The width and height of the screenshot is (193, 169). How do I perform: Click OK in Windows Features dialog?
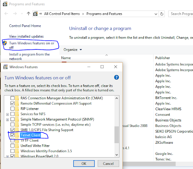84,164
